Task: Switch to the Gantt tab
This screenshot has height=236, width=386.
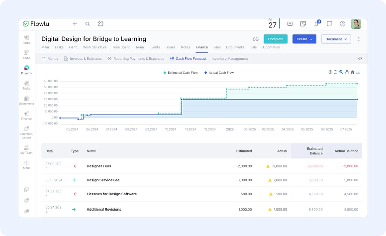Action: pos(73,47)
